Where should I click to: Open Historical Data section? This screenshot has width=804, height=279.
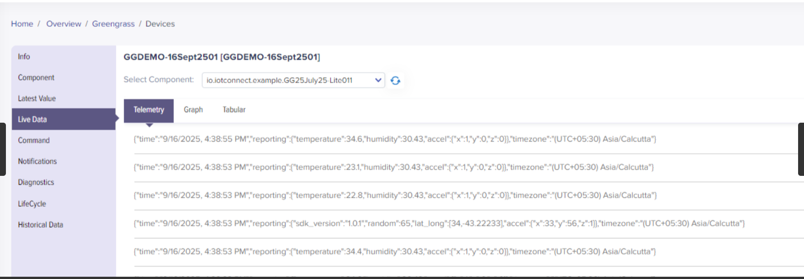click(40, 225)
